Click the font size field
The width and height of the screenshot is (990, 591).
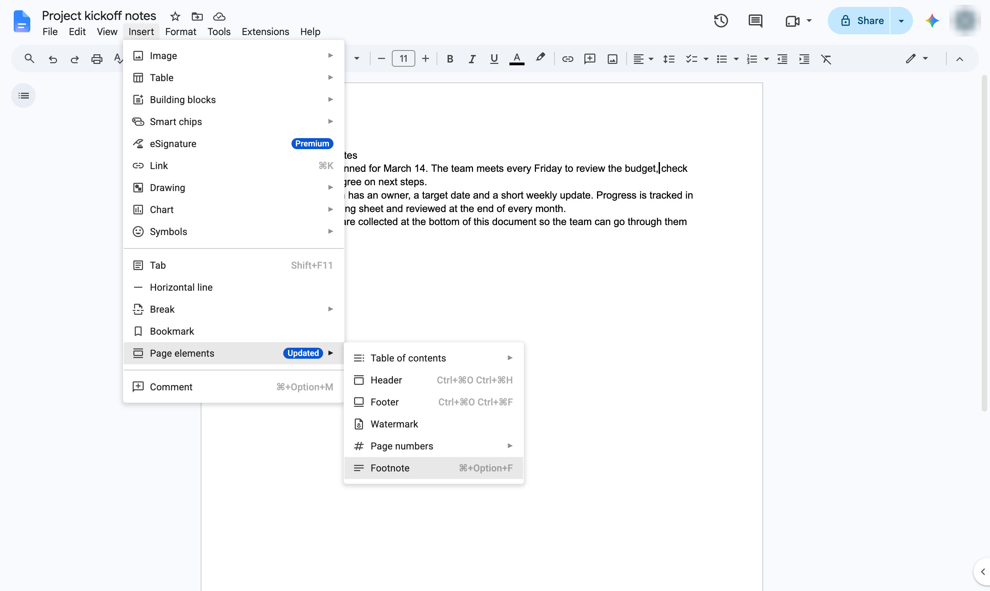403,59
